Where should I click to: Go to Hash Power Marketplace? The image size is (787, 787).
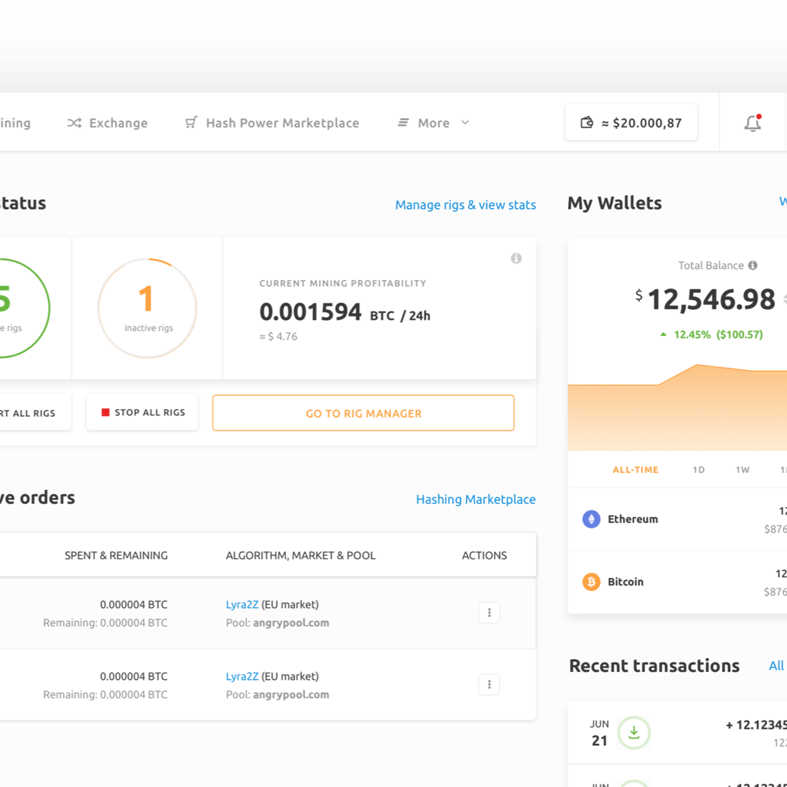272,123
